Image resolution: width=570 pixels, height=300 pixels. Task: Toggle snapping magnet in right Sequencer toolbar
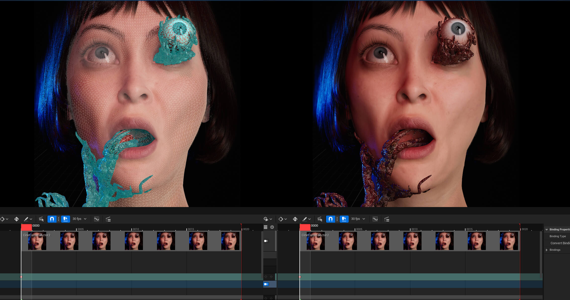pos(330,219)
